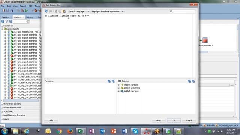240x135 pixels.
Task: Open Firefox from the taskbar
Action: click(70, 131)
